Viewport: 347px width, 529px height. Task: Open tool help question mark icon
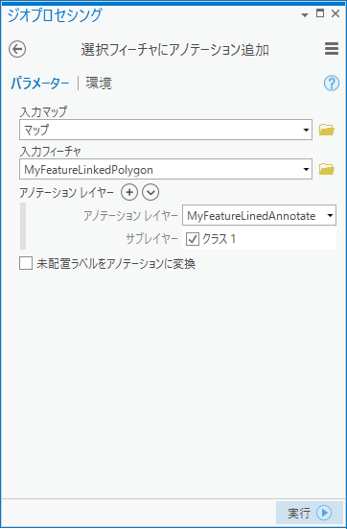point(332,83)
